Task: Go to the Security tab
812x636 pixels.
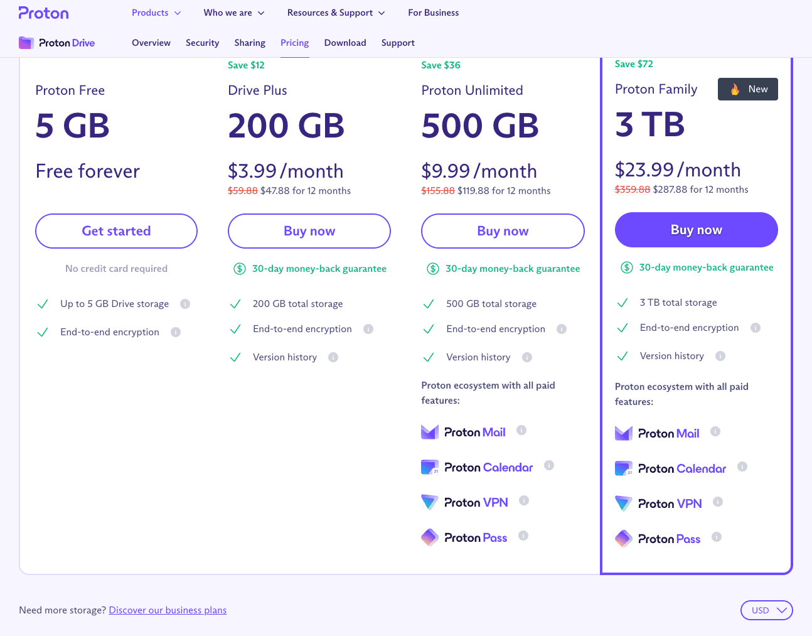Action: tap(202, 43)
